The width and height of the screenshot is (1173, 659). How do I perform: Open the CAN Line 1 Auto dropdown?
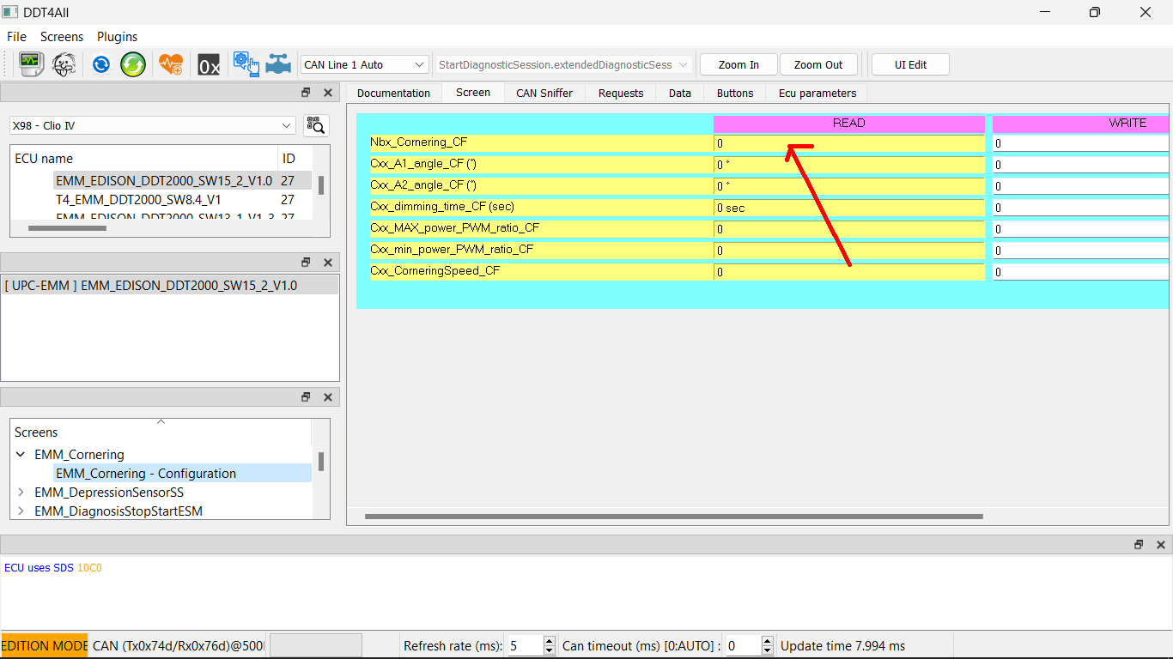(420, 64)
